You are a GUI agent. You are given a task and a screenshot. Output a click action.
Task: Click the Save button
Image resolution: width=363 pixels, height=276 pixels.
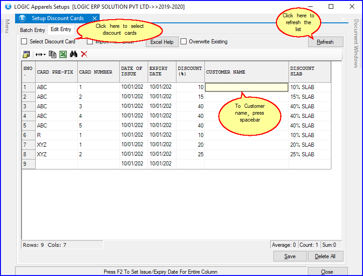point(290,256)
